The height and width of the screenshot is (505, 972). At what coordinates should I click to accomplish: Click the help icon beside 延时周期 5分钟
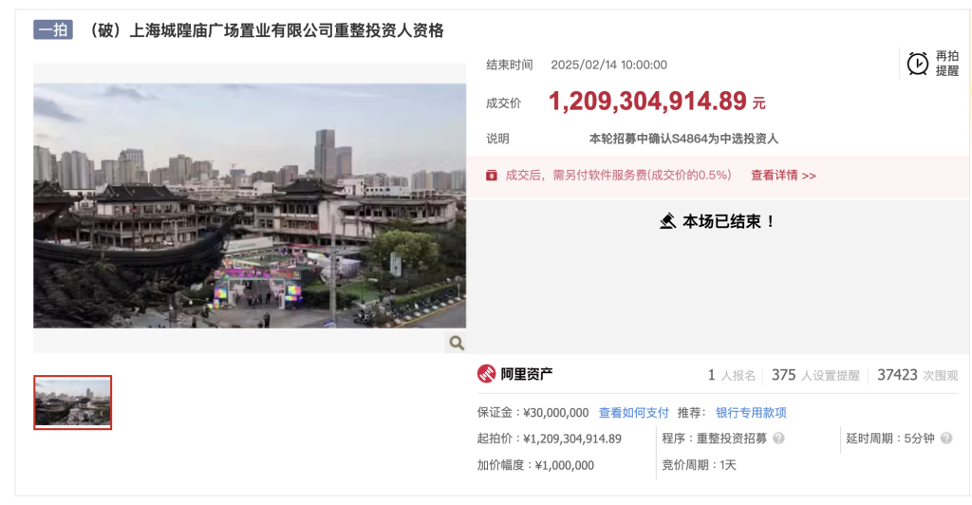click(x=946, y=439)
